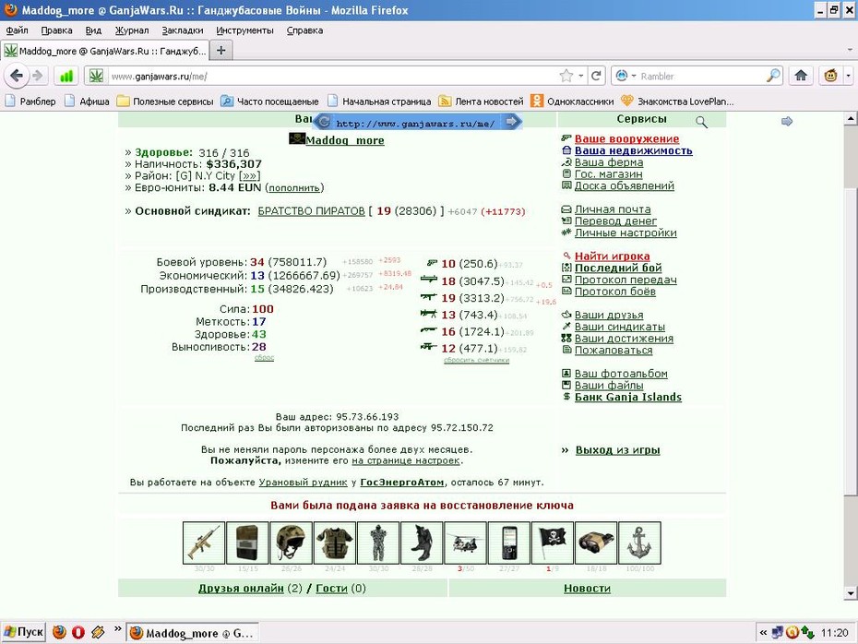This screenshot has width=858, height=644.
Task: Click the ganja leaf site identity icon
Action: (x=96, y=76)
